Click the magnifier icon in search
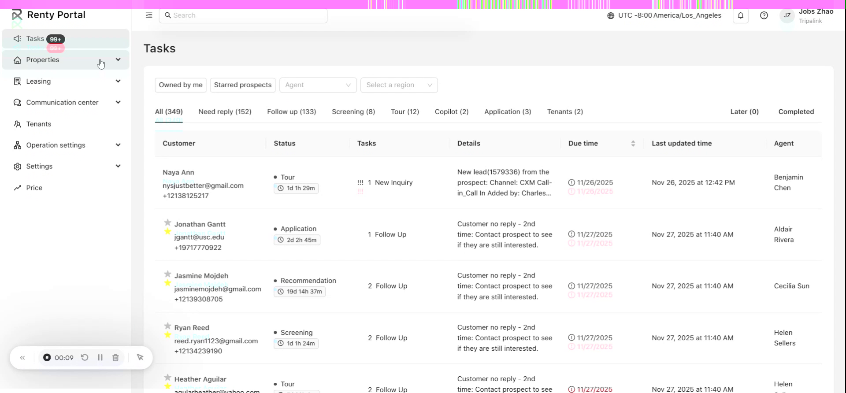Image resolution: width=846 pixels, height=393 pixels. (x=167, y=15)
